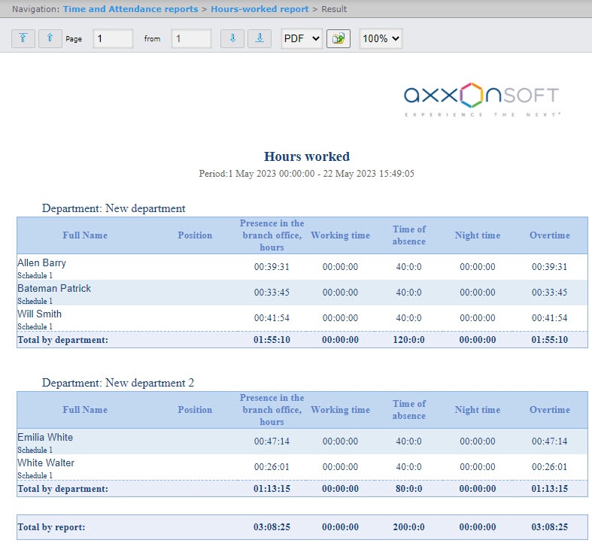This screenshot has width=592, height=546.
Task: Open the PDF export format dropdown
Action: [x=301, y=38]
